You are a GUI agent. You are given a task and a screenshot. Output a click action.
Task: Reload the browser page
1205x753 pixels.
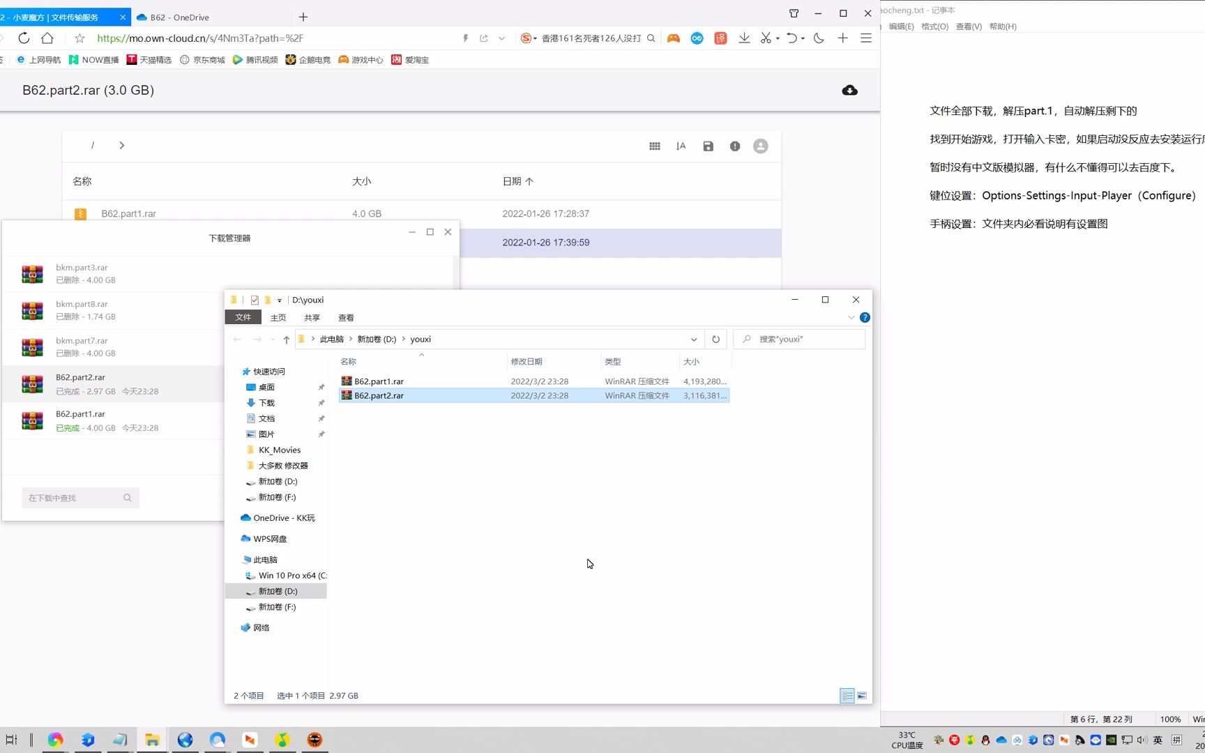pyautogui.click(x=24, y=38)
